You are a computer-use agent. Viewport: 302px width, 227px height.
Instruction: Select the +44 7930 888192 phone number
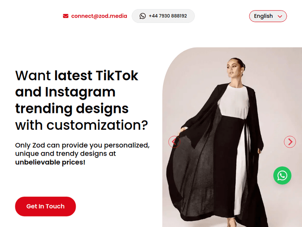tap(168, 16)
